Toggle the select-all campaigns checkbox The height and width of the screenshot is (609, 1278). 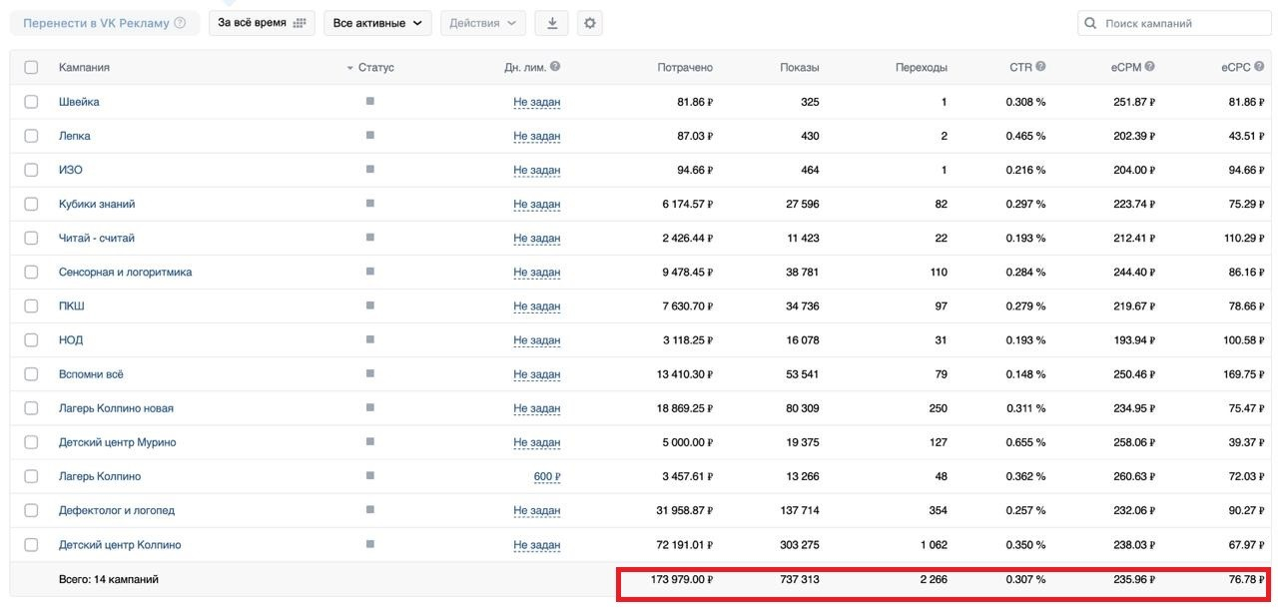[x=31, y=67]
